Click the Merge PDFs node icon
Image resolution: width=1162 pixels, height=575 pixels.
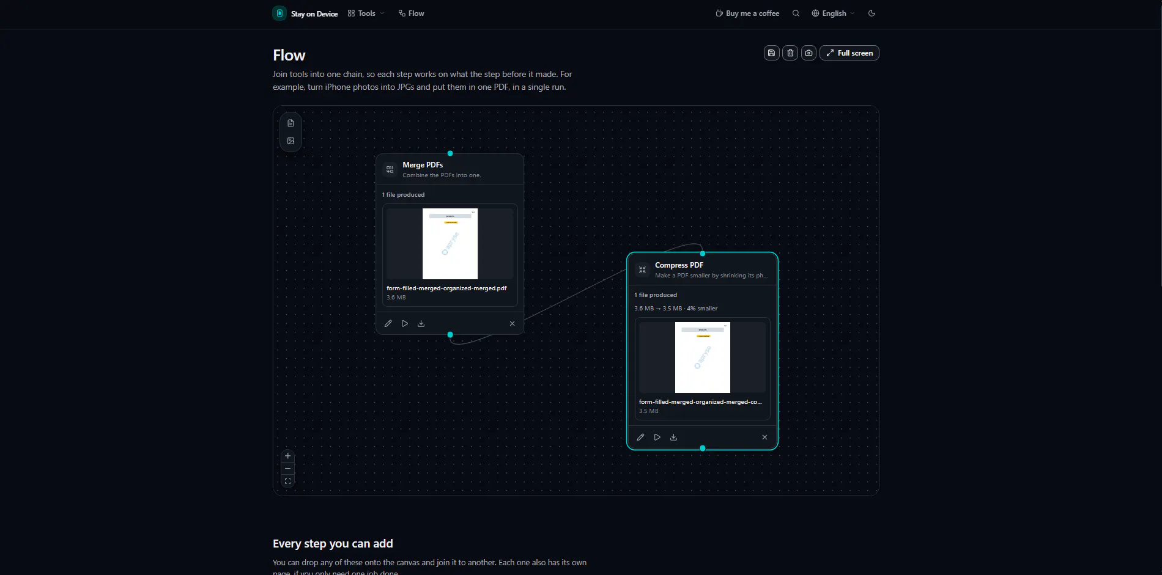[x=390, y=169]
